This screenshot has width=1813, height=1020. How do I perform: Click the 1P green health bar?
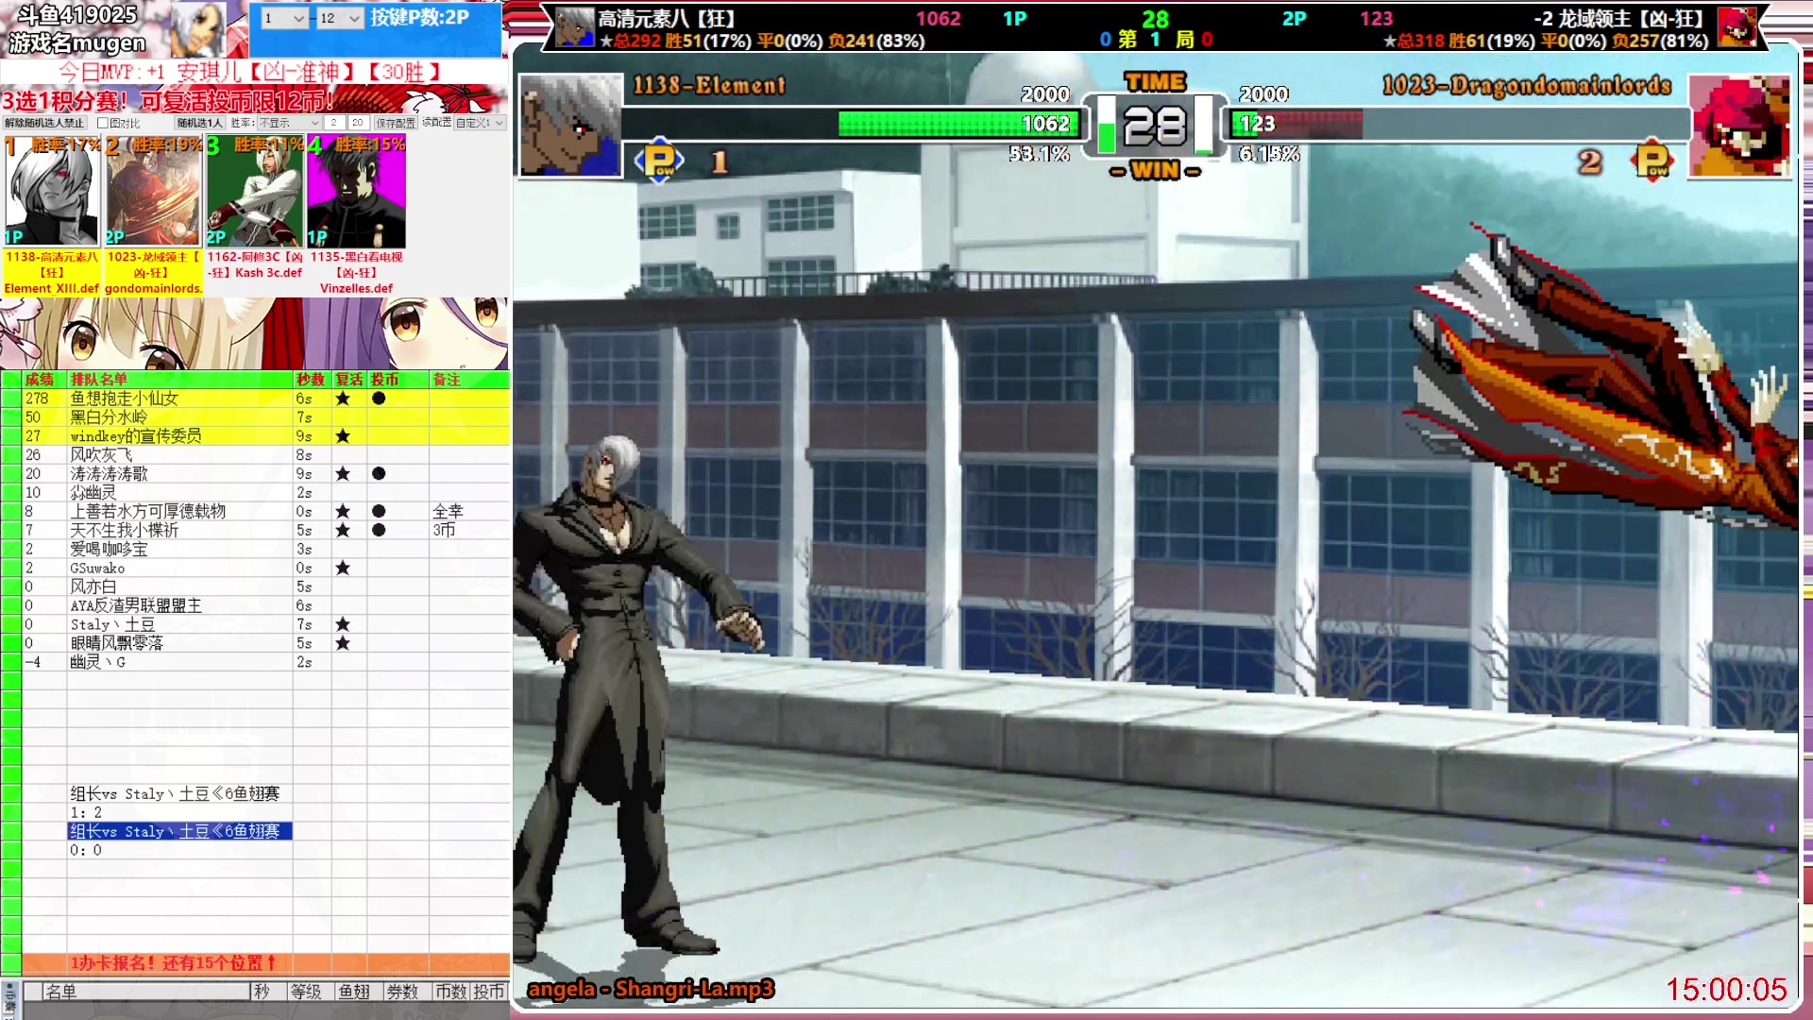tap(957, 125)
